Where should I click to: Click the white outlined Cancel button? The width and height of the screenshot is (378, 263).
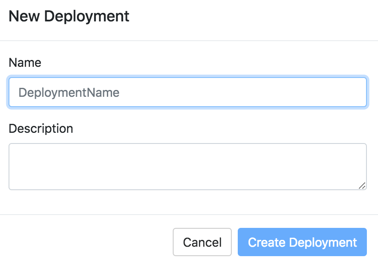point(202,242)
